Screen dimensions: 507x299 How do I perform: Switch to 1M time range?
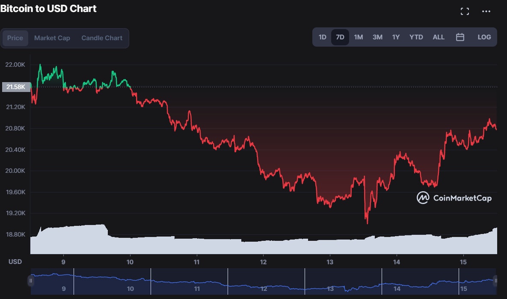tap(359, 37)
